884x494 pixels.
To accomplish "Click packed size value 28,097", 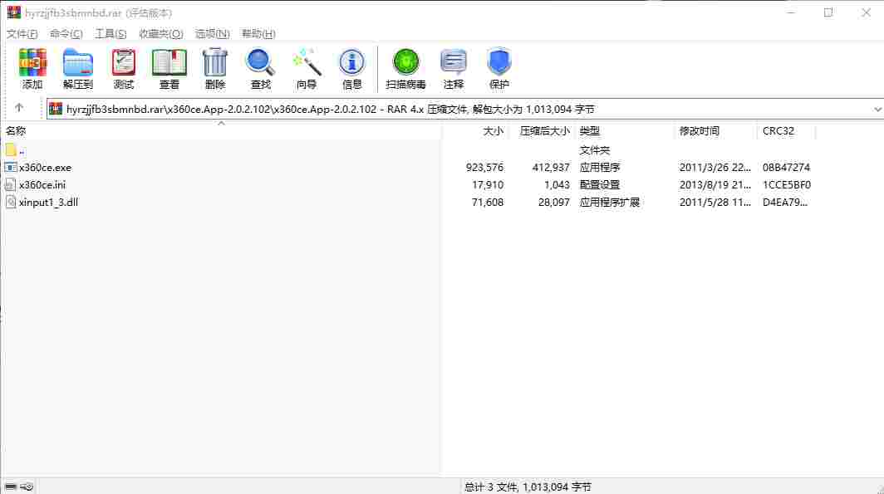I will tap(553, 203).
